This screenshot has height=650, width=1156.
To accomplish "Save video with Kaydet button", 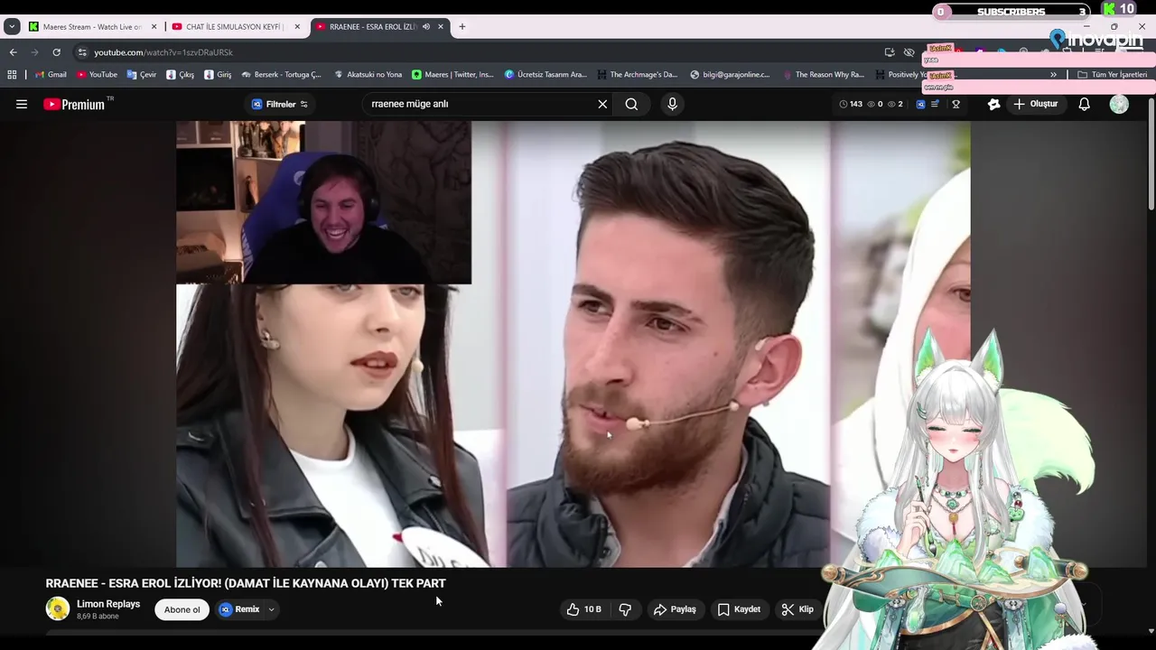I will (739, 609).
